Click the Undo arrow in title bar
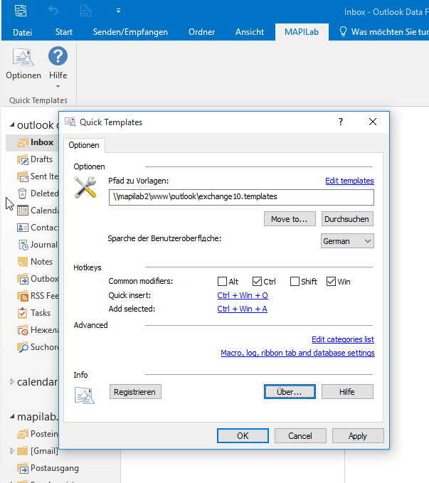This screenshot has height=483, width=429. click(x=53, y=11)
